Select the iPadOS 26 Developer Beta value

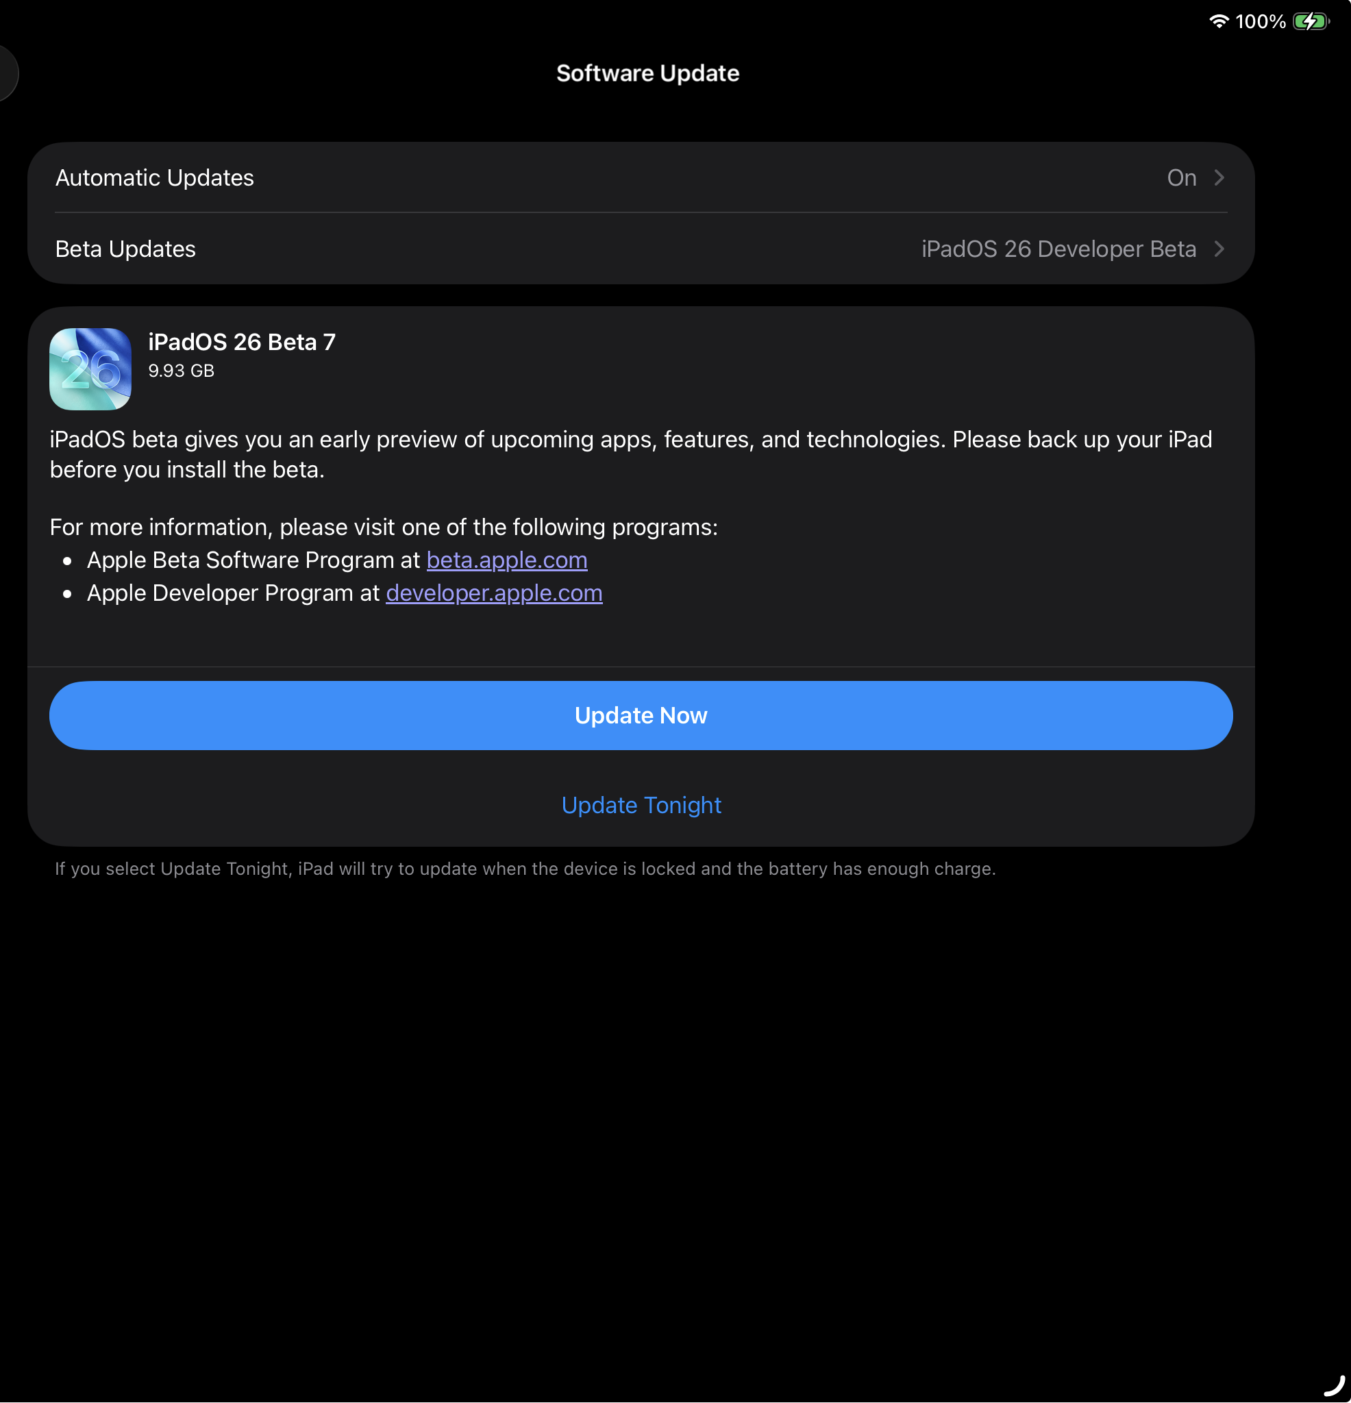pos(1059,249)
